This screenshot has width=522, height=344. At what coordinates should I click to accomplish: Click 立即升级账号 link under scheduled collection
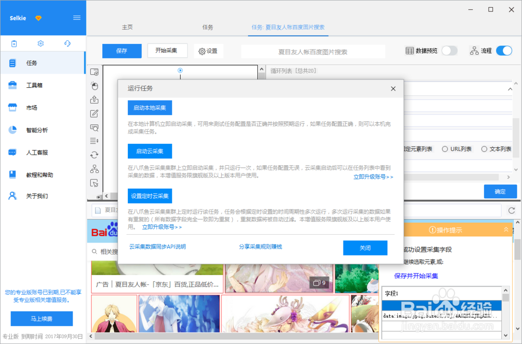[162, 227]
